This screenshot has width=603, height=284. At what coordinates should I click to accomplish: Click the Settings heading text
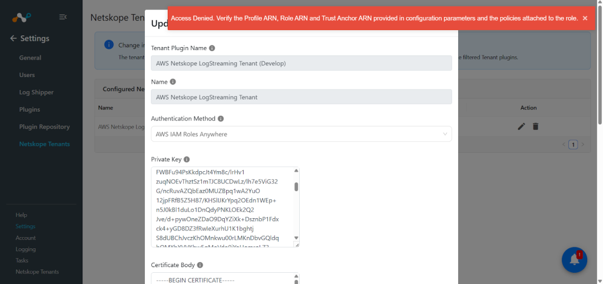pos(35,38)
